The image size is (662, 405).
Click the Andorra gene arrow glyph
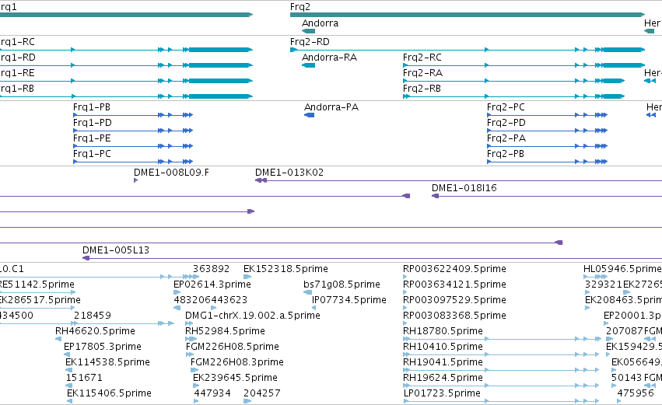coord(309,31)
